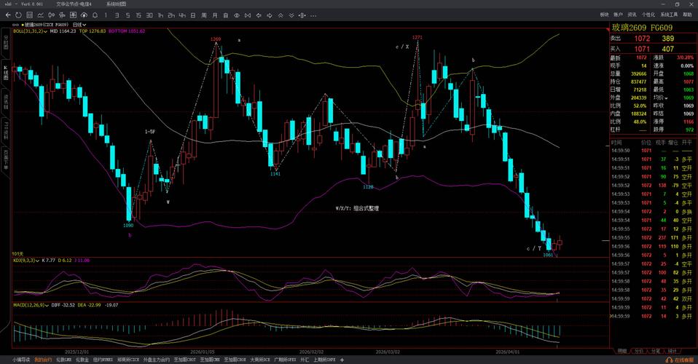Select the 30-minute period

tap(149, 15)
